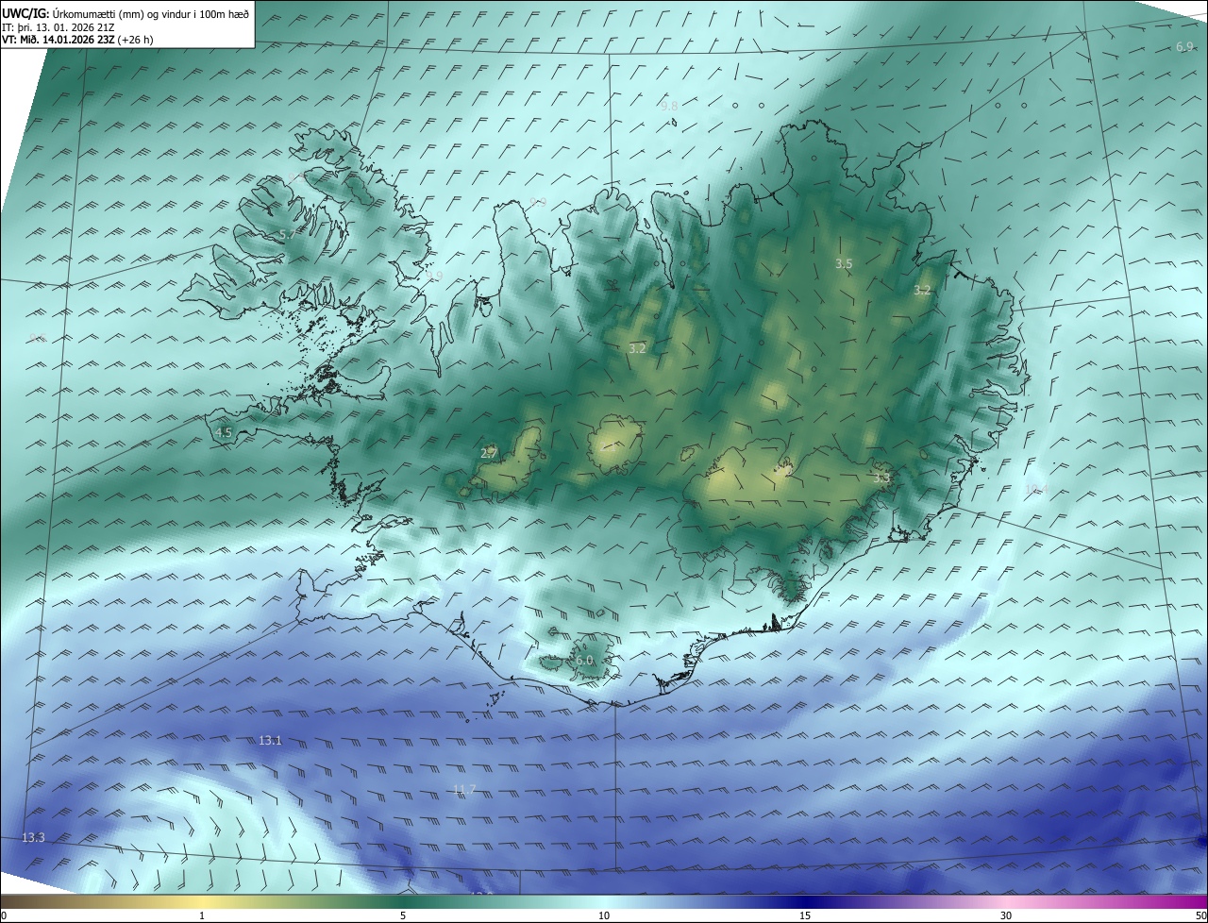Click the 30 tick on the colorbar

[x=1006, y=916]
